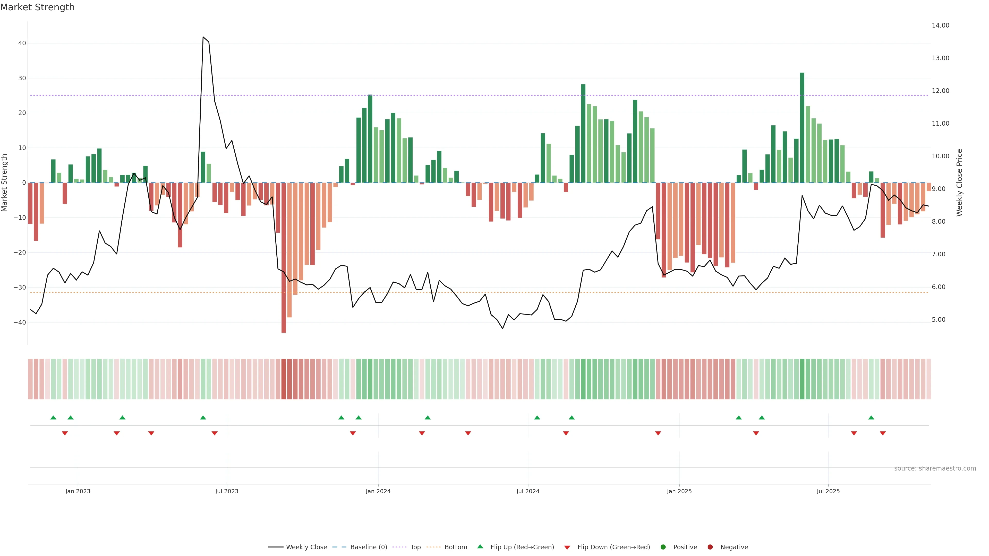989x556 pixels.
Task: Click the source: sharemaestro.com text
Action: pos(935,468)
